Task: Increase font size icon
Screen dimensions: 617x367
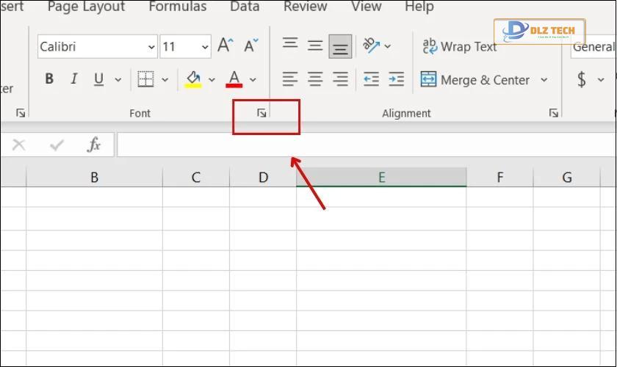Action: 225,46
